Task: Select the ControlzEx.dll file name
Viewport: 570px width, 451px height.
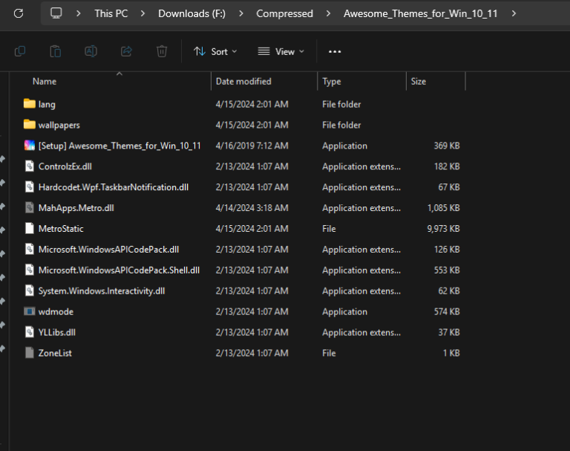Action: (65, 166)
